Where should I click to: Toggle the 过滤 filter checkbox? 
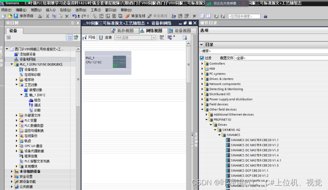tap(202, 58)
